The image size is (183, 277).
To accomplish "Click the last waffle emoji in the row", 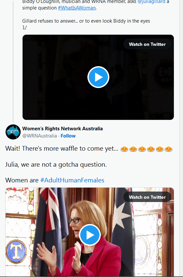I will (169, 149).
